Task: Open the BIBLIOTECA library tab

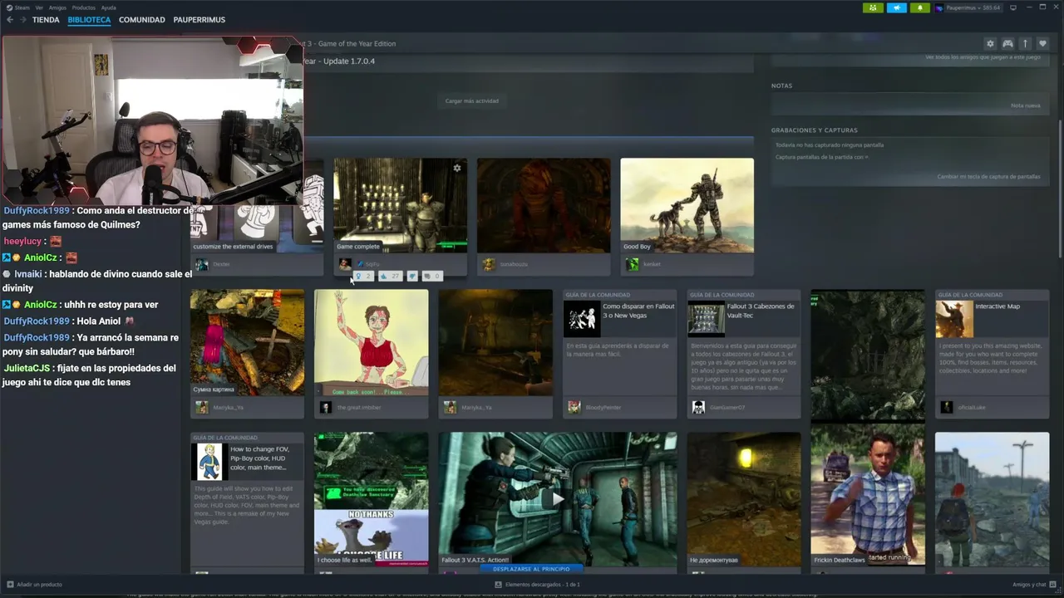Action: coord(89,20)
